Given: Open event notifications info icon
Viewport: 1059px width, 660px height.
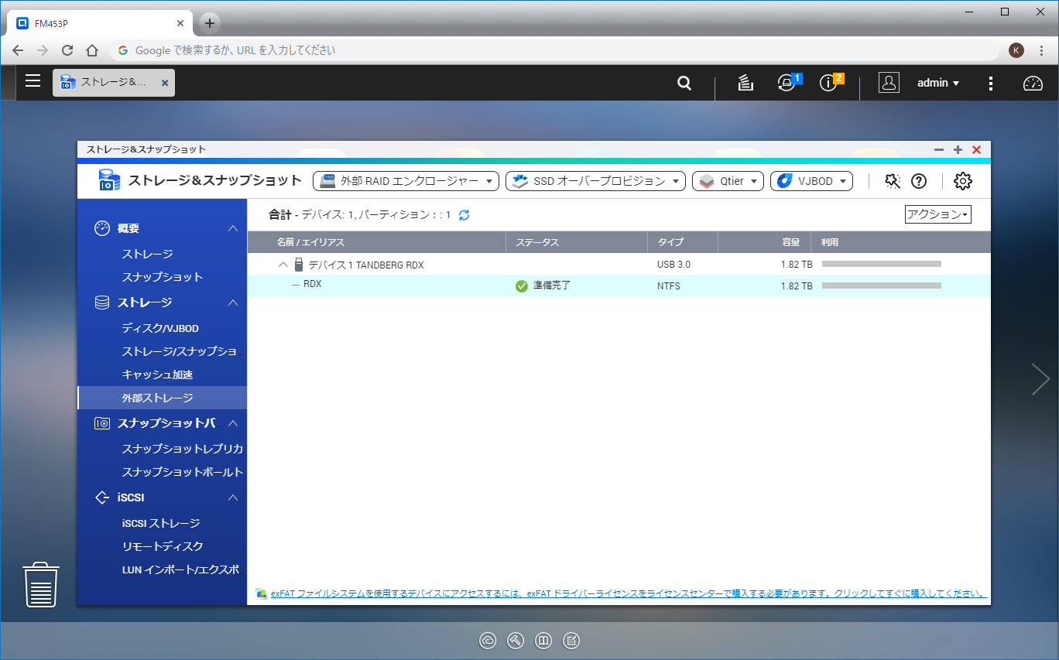Looking at the screenshot, I should point(830,83).
